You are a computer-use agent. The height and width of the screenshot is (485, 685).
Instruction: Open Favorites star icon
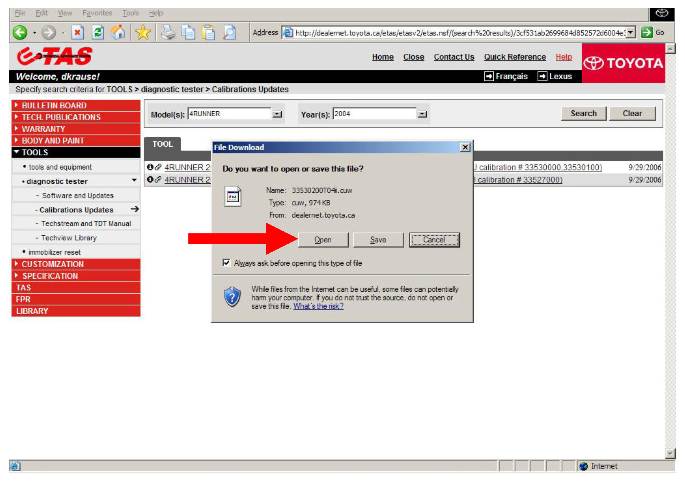click(143, 32)
